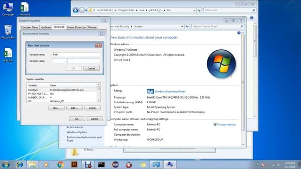The height and width of the screenshot is (169, 301).
Task: Click the scroll-up arrow in System variables list
Action: coord(98,84)
